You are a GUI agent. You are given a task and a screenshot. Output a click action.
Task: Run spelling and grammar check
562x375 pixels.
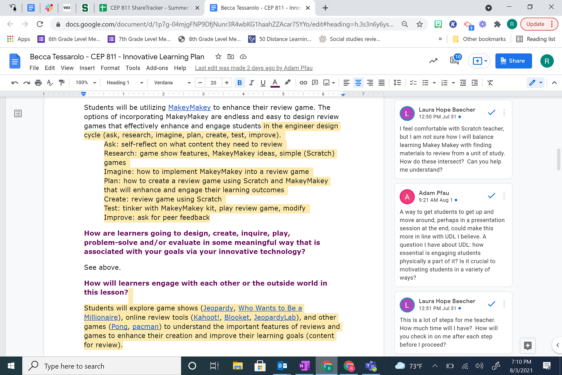pos(50,83)
